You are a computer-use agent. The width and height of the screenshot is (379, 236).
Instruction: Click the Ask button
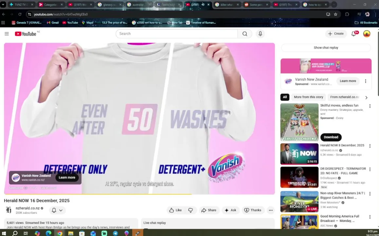[230, 210]
